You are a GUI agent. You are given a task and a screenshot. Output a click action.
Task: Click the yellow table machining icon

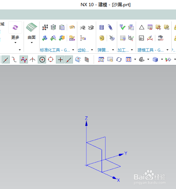[123, 38]
